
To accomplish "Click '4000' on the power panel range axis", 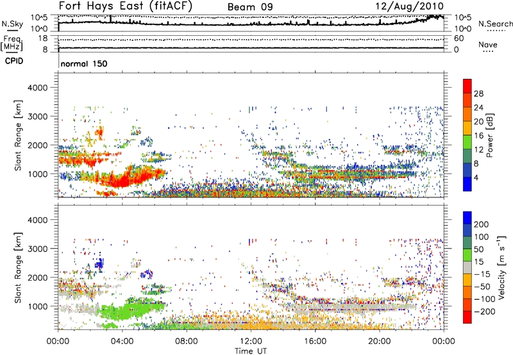I will pyautogui.click(x=38, y=88).
